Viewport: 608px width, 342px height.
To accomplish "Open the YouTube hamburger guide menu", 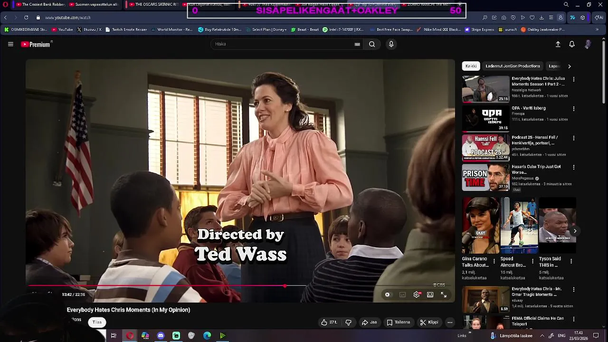I will tap(10, 44).
